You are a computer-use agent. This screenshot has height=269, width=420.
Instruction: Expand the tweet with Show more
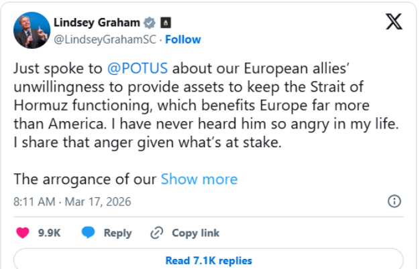click(x=199, y=179)
